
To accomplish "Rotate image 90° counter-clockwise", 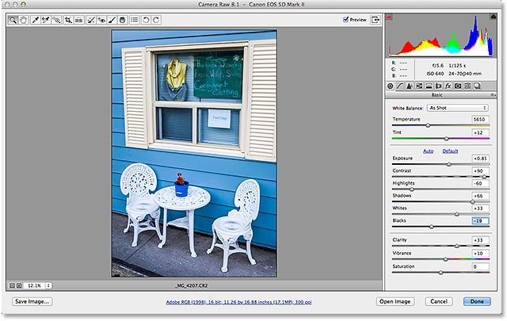I will [x=147, y=19].
